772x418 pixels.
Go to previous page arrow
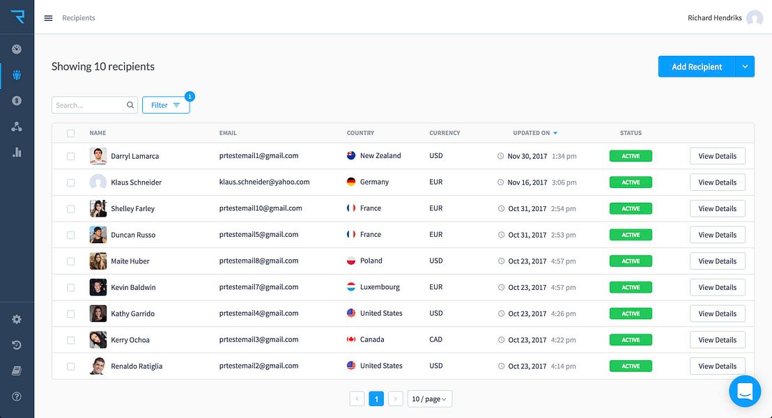tap(357, 398)
